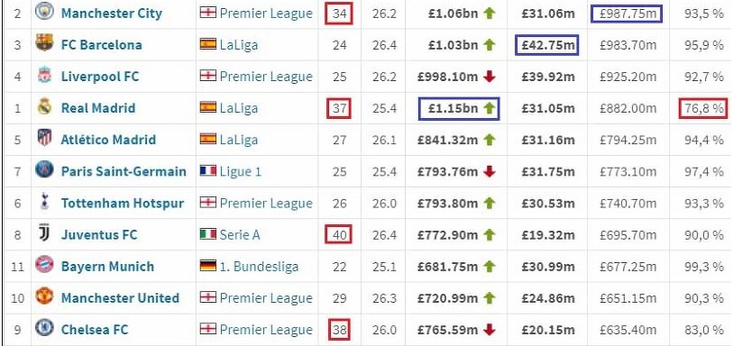The height and width of the screenshot is (346, 733).
Task: Click the Real Madrid club crest
Action: point(44,107)
